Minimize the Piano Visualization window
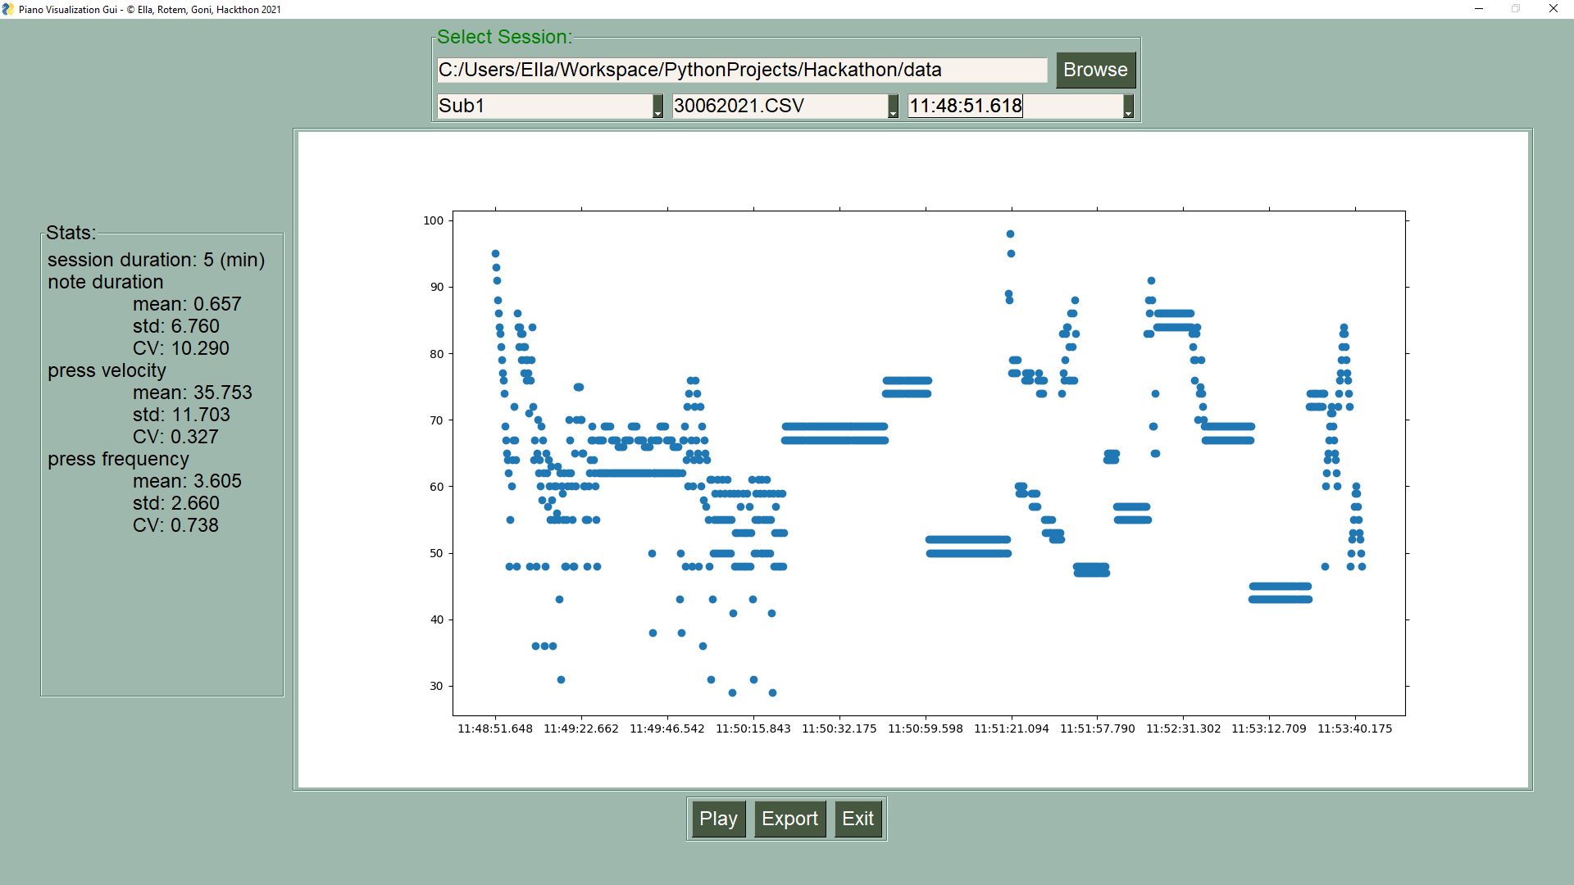The height and width of the screenshot is (885, 1574). (x=1479, y=9)
